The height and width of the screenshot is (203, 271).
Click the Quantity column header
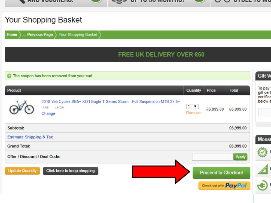pos(194,90)
